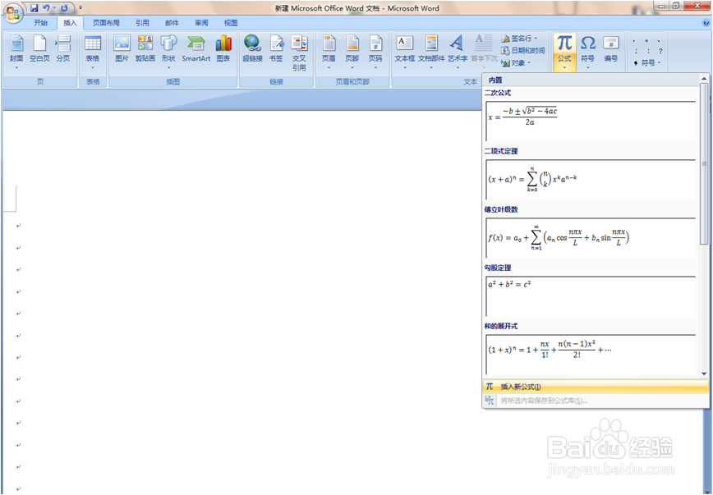The width and height of the screenshot is (713, 495).
Task: Insert a SmartArt graphic
Action: (196, 48)
